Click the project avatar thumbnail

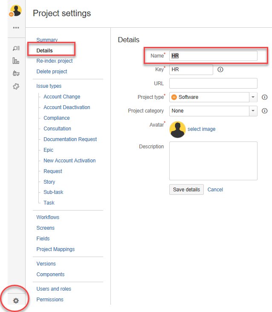click(x=177, y=129)
